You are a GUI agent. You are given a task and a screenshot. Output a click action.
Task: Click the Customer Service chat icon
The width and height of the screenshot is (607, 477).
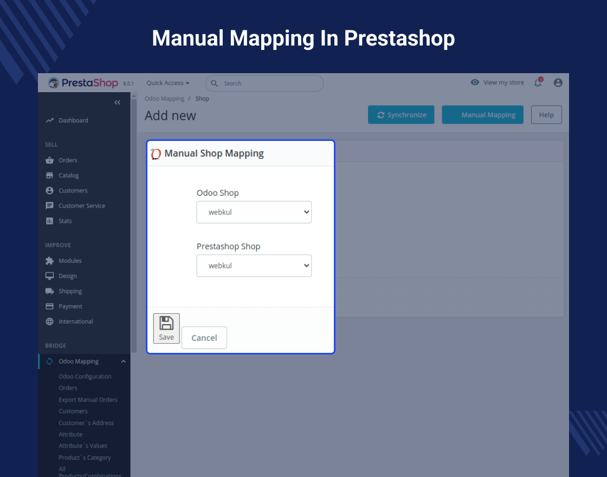click(49, 205)
